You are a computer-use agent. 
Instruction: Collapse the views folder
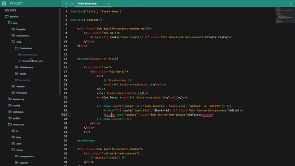pos(17,150)
